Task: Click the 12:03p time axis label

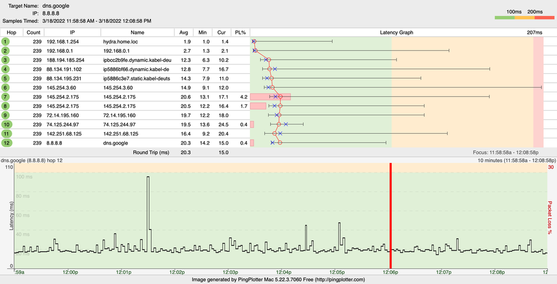Action: 230,272
